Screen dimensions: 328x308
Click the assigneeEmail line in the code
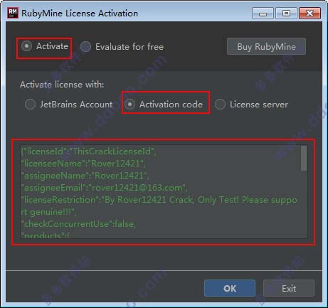104,188
